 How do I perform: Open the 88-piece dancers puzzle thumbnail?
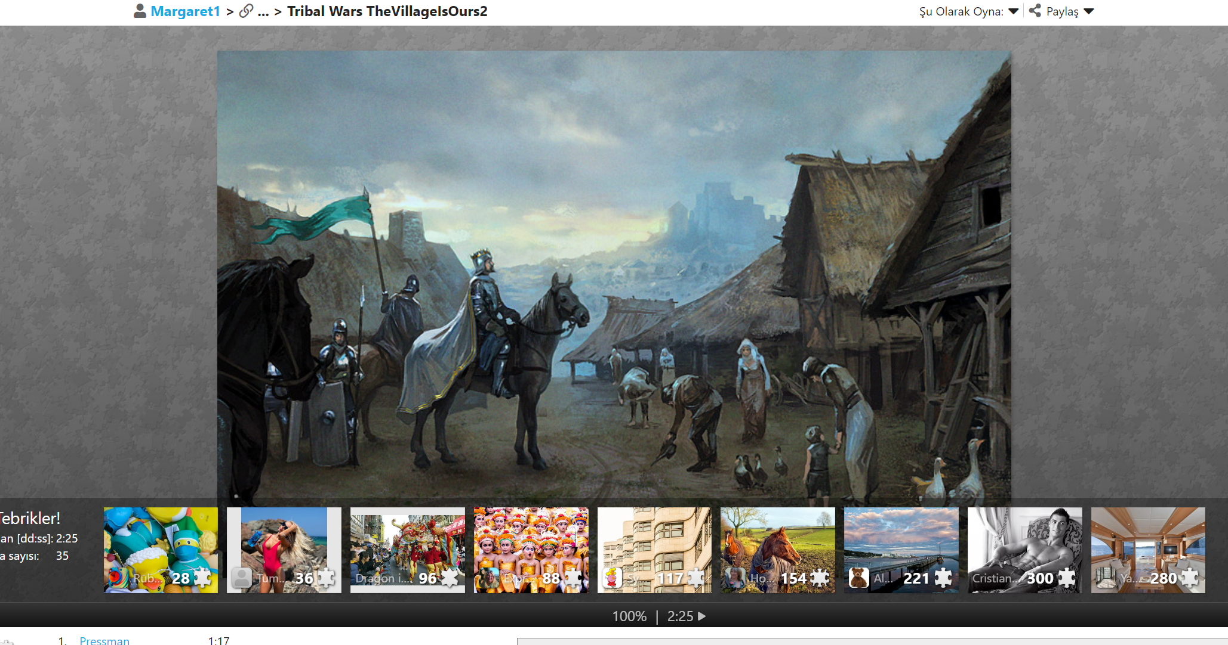[x=531, y=550]
